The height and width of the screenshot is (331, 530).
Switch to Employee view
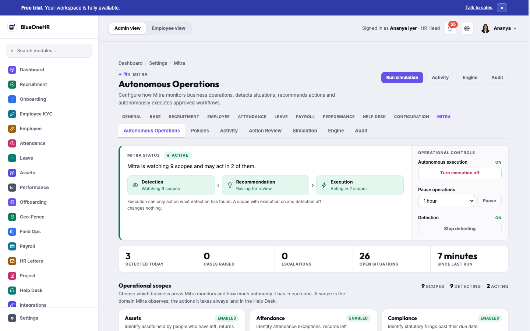[169, 28]
